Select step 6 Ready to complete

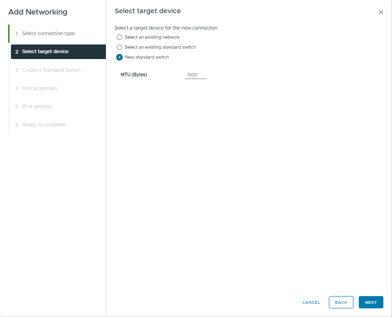(44, 125)
